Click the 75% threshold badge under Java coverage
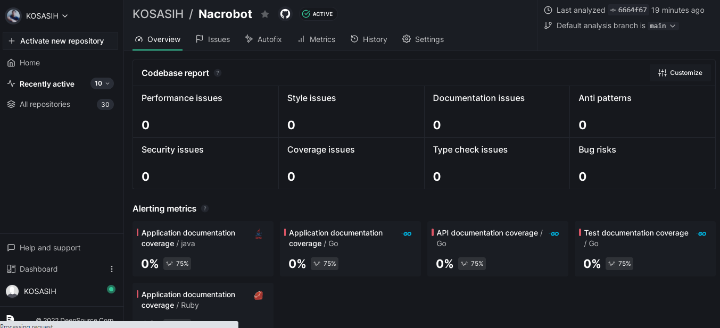The width and height of the screenshot is (720, 328). pos(177,264)
